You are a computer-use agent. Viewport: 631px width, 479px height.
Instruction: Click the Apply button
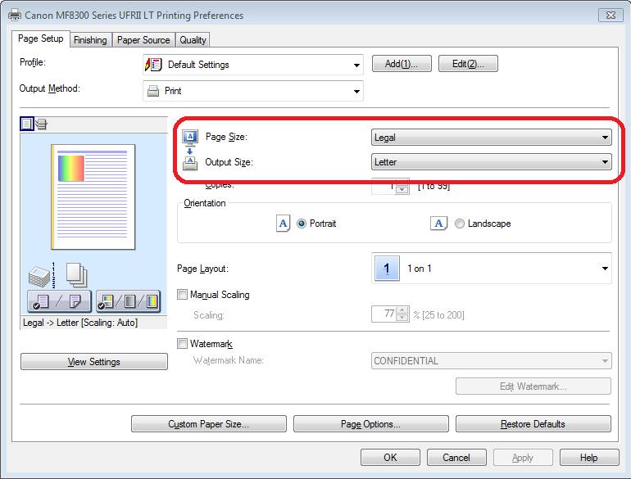pyautogui.click(x=523, y=457)
